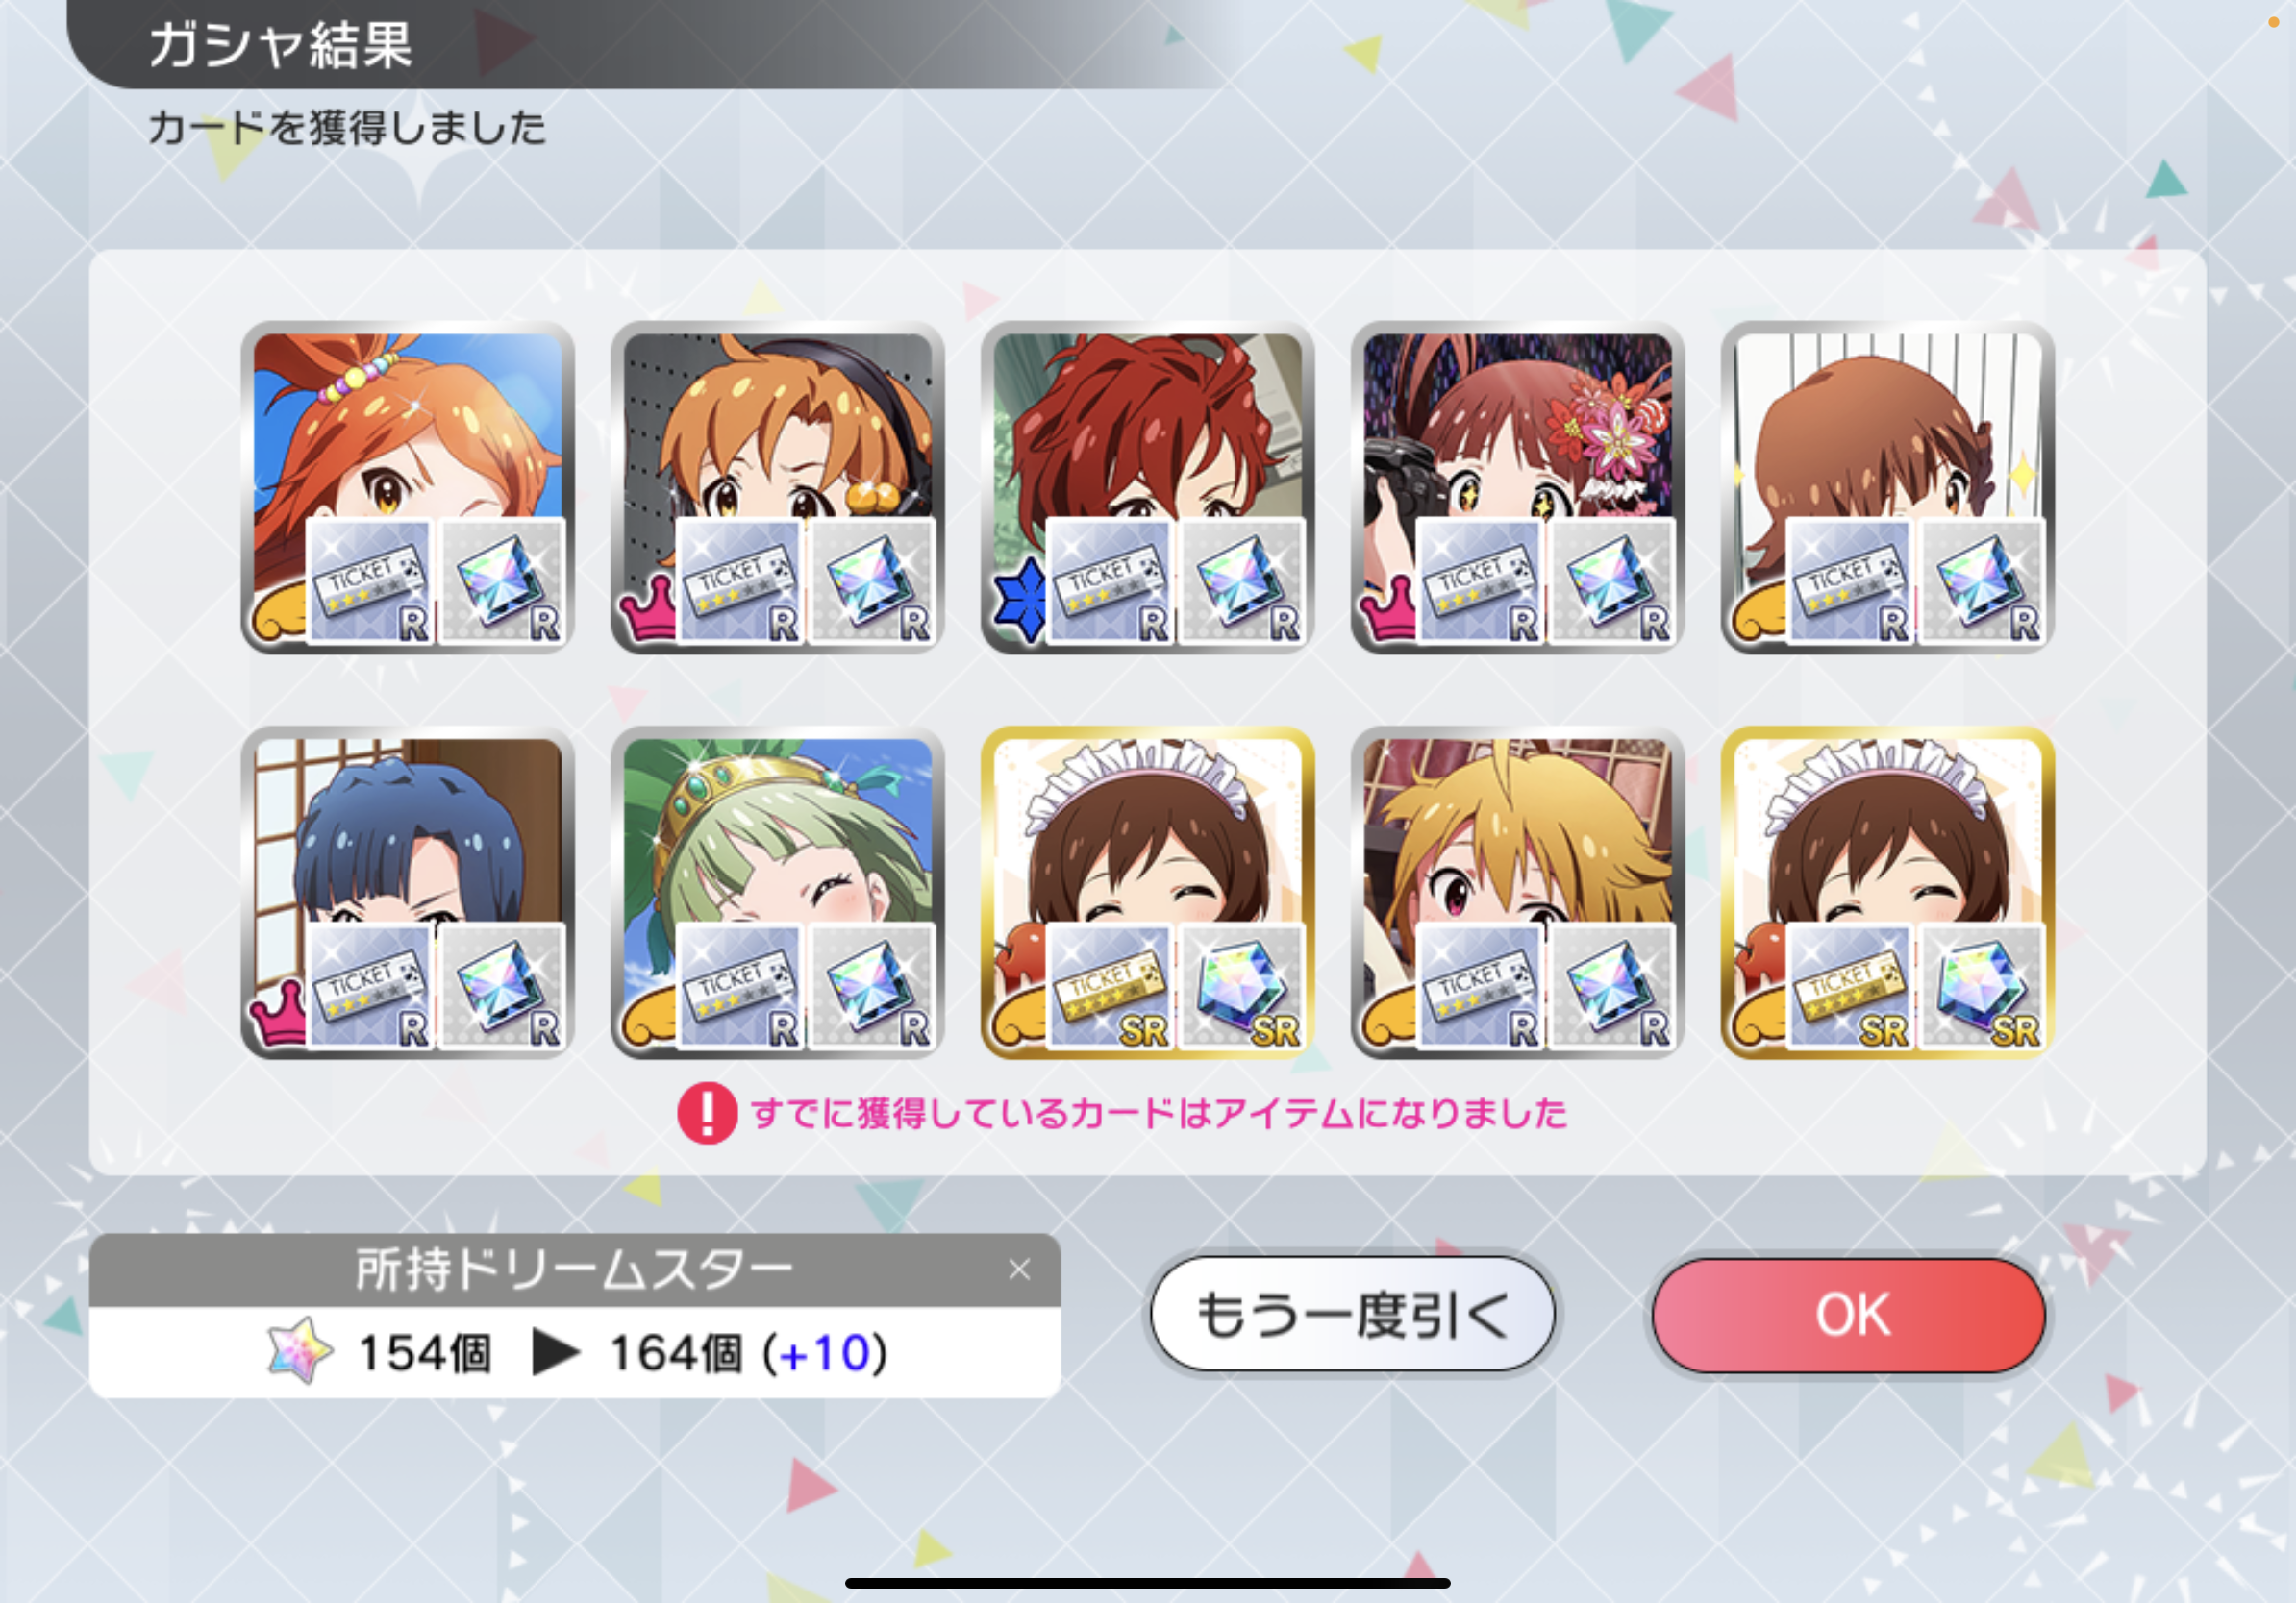Click the dream star icon beside 154個
This screenshot has width=2296, height=1603.
pyautogui.click(x=300, y=1352)
